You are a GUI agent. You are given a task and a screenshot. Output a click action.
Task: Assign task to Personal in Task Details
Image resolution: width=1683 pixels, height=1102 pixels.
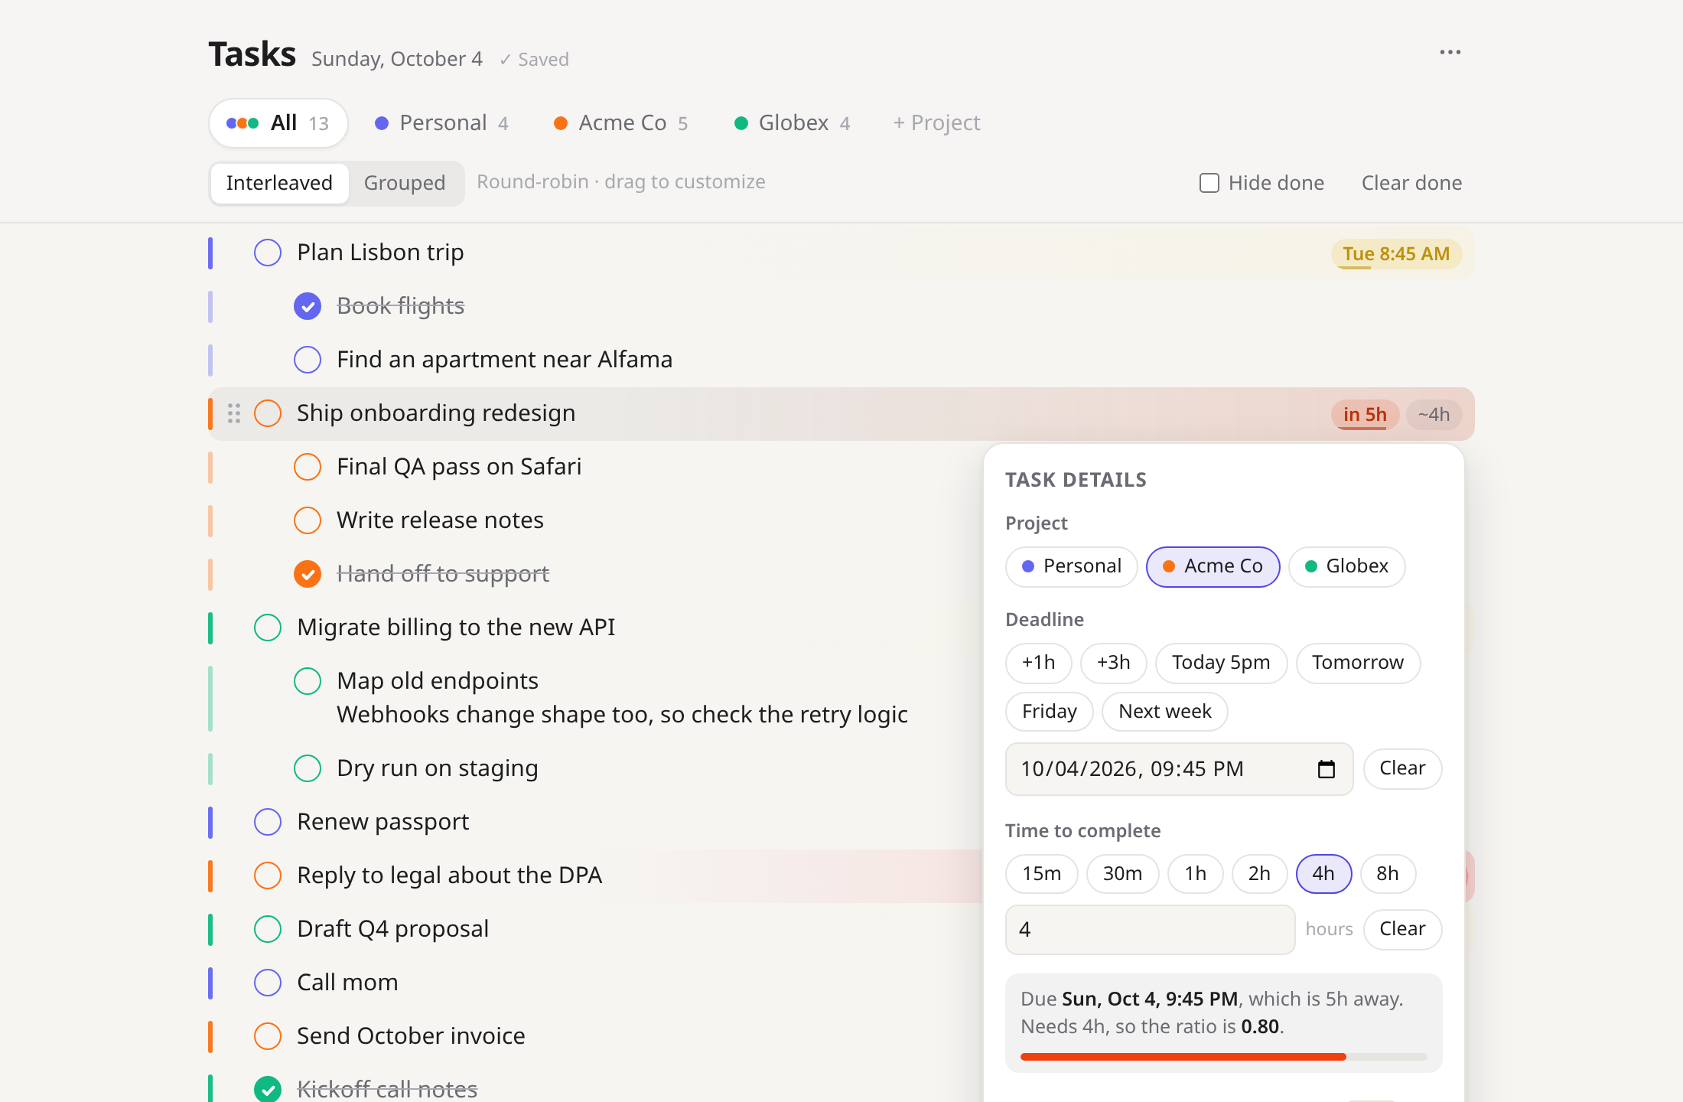pos(1071,566)
